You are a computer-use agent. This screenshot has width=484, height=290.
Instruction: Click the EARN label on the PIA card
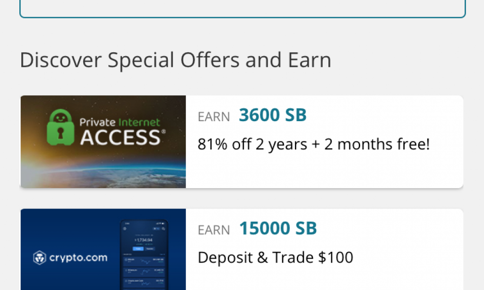(x=214, y=116)
